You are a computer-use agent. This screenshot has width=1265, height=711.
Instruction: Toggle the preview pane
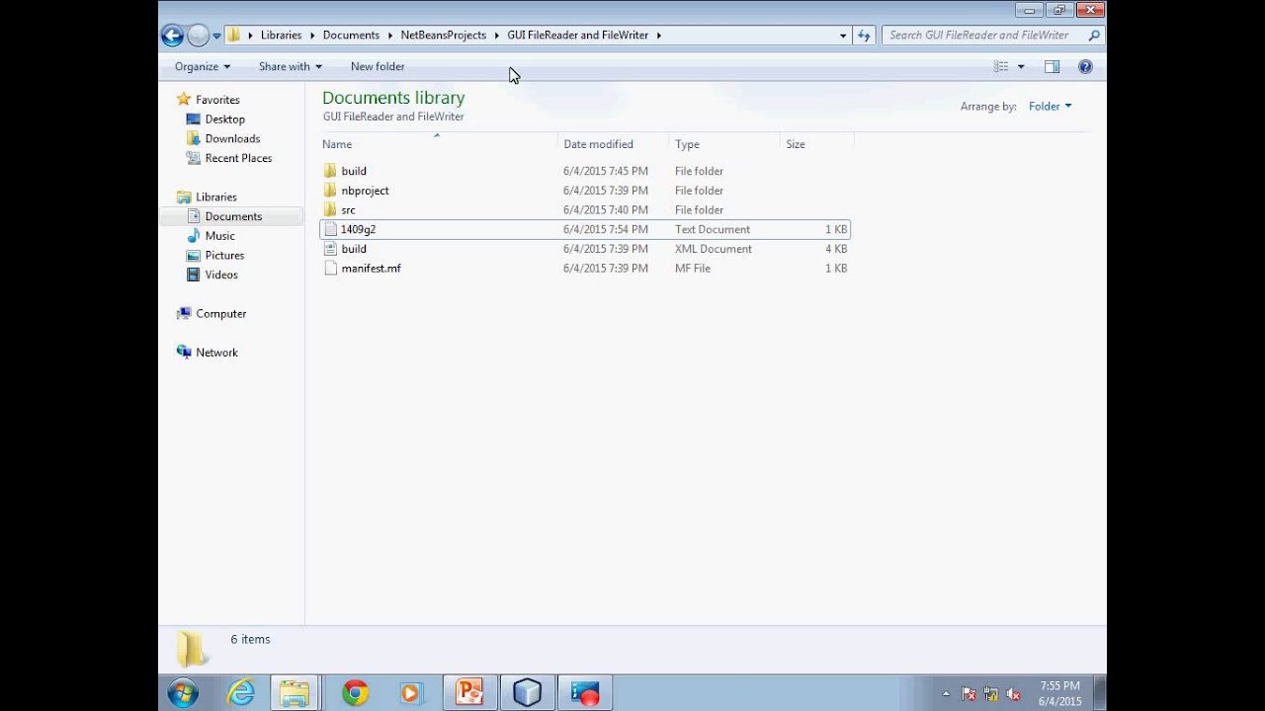[x=1052, y=66]
